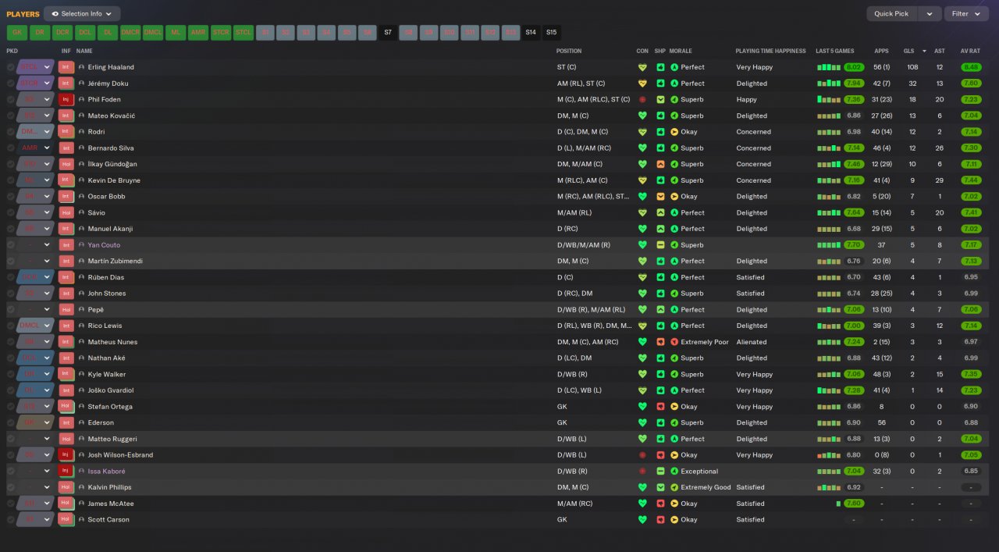Sort by the AV RAT column header
The height and width of the screenshot is (552, 999).
tap(970, 51)
